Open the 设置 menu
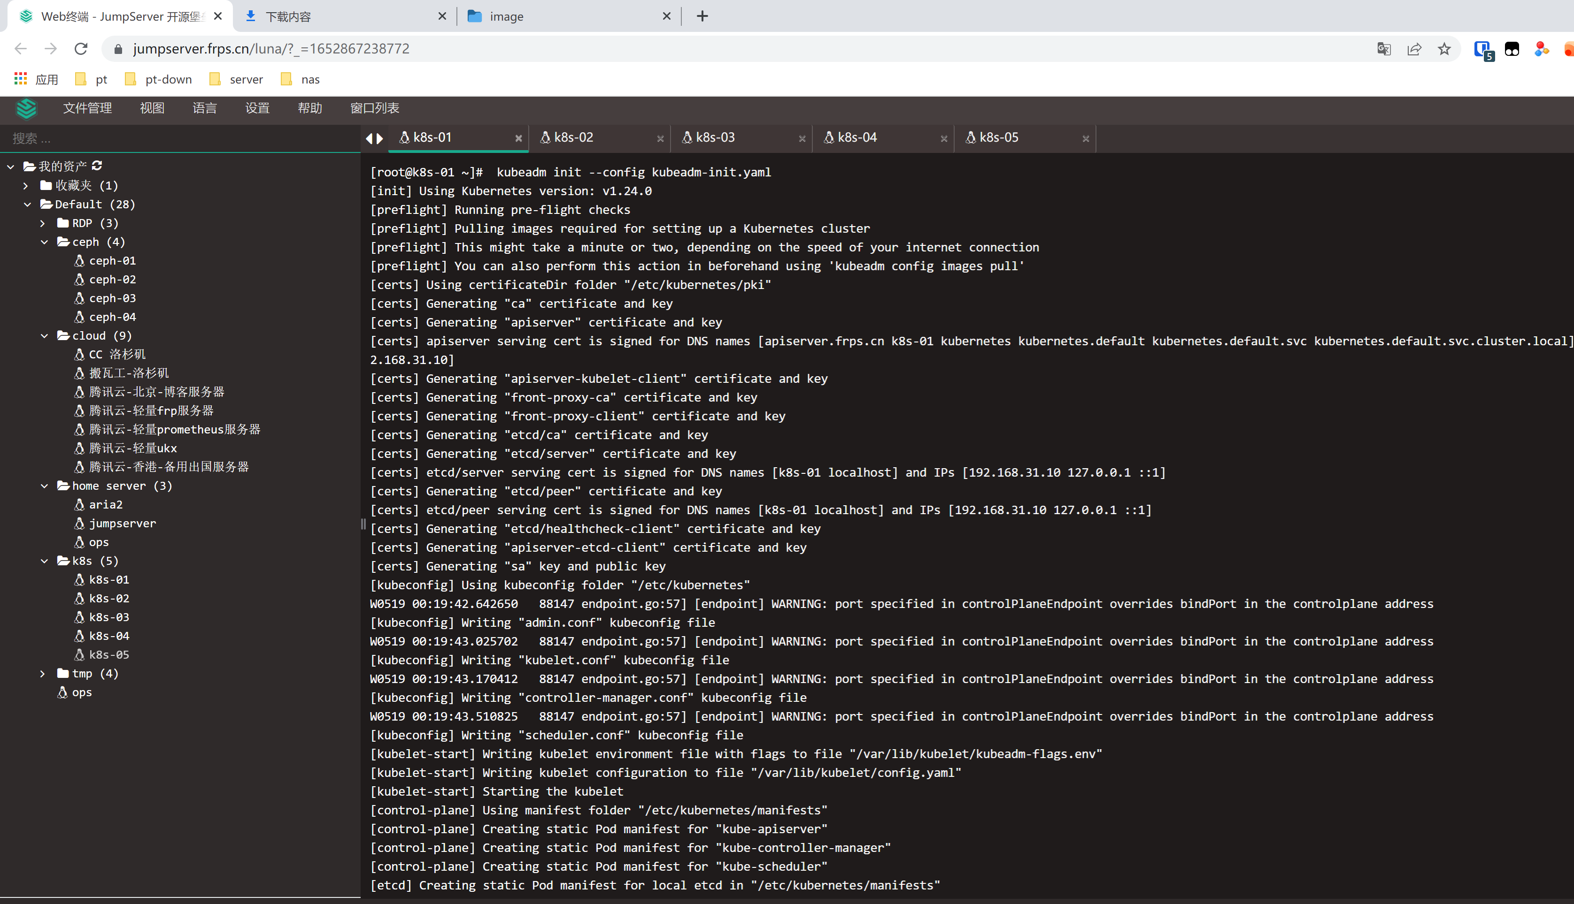1574x904 pixels. (257, 108)
